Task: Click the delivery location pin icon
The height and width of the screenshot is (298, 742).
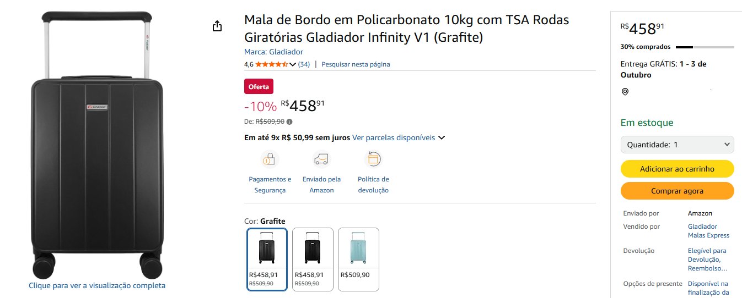Action: (x=625, y=92)
